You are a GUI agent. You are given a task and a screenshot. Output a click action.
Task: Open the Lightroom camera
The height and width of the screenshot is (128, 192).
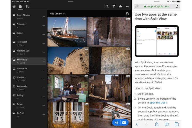point(124,122)
